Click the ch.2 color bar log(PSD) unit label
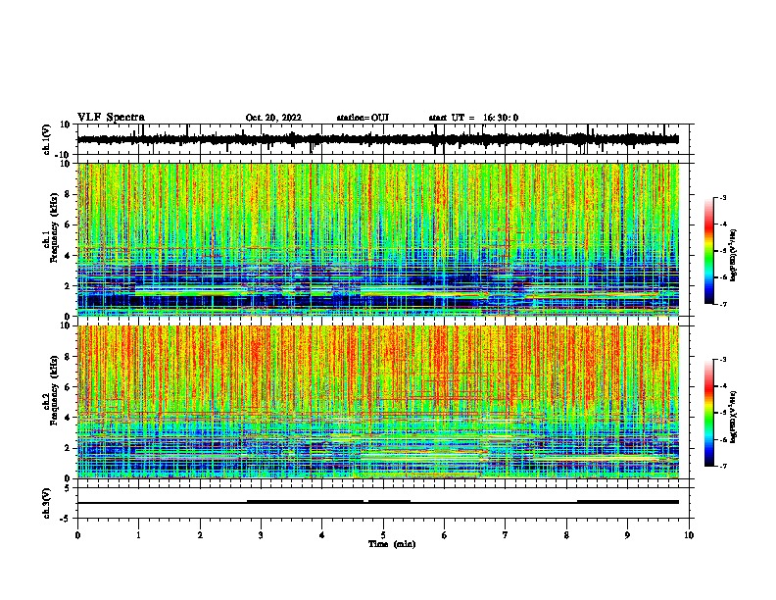The width and height of the screenshot is (776, 600). 734,417
